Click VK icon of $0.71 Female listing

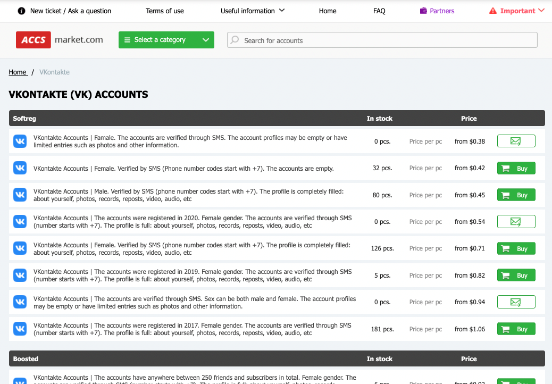coord(20,248)
